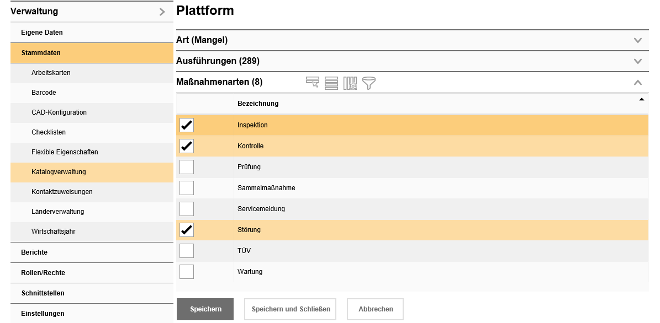
Task: Click the Verwaltung arrow icon
Action: pos(162,12)
